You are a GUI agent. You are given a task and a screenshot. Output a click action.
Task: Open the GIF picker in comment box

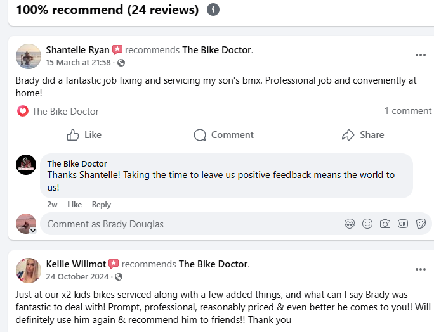click(x=402, y=224)
